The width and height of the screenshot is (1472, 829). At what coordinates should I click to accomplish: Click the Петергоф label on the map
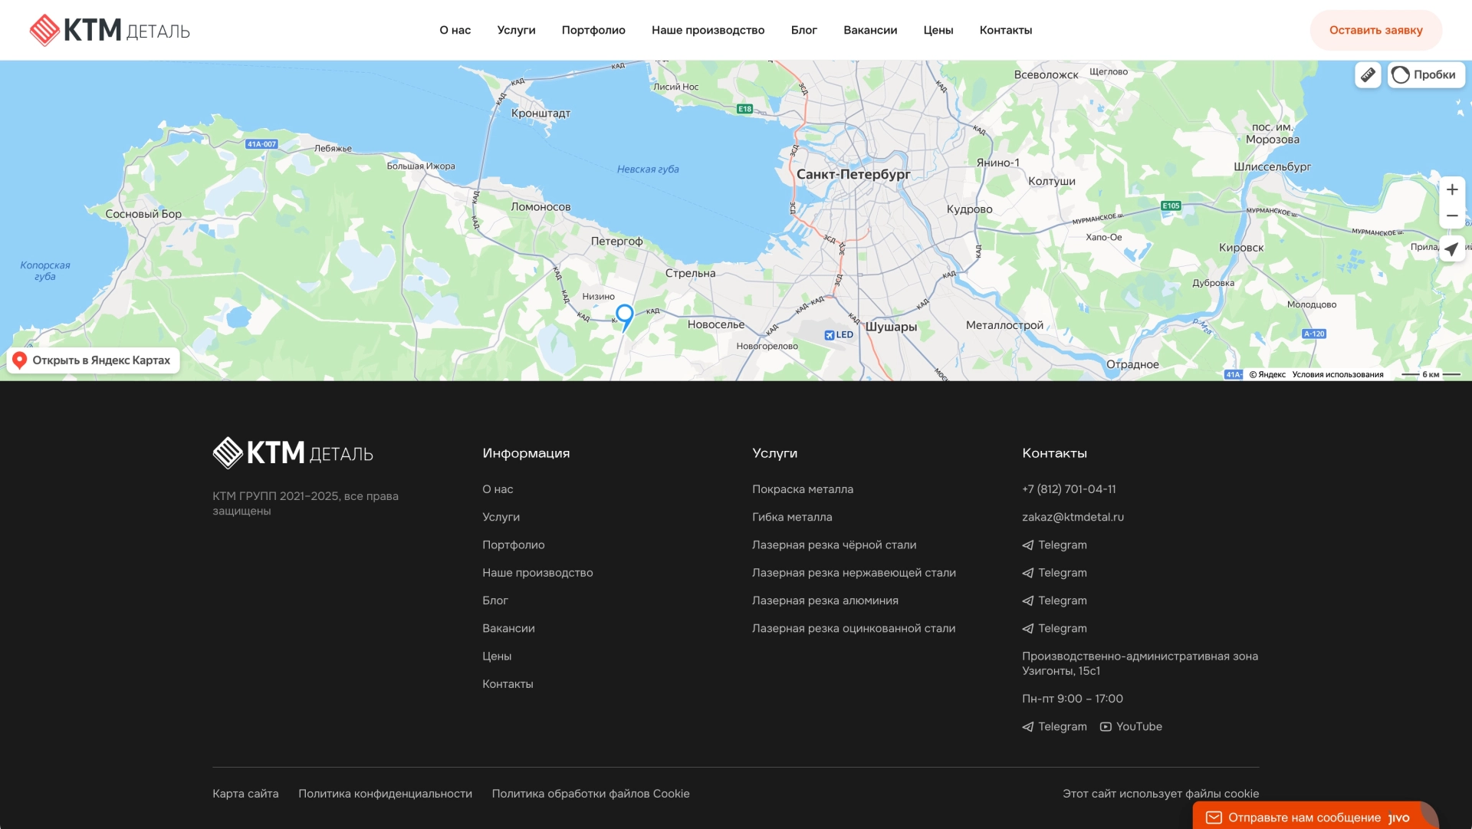click(616, 241)
